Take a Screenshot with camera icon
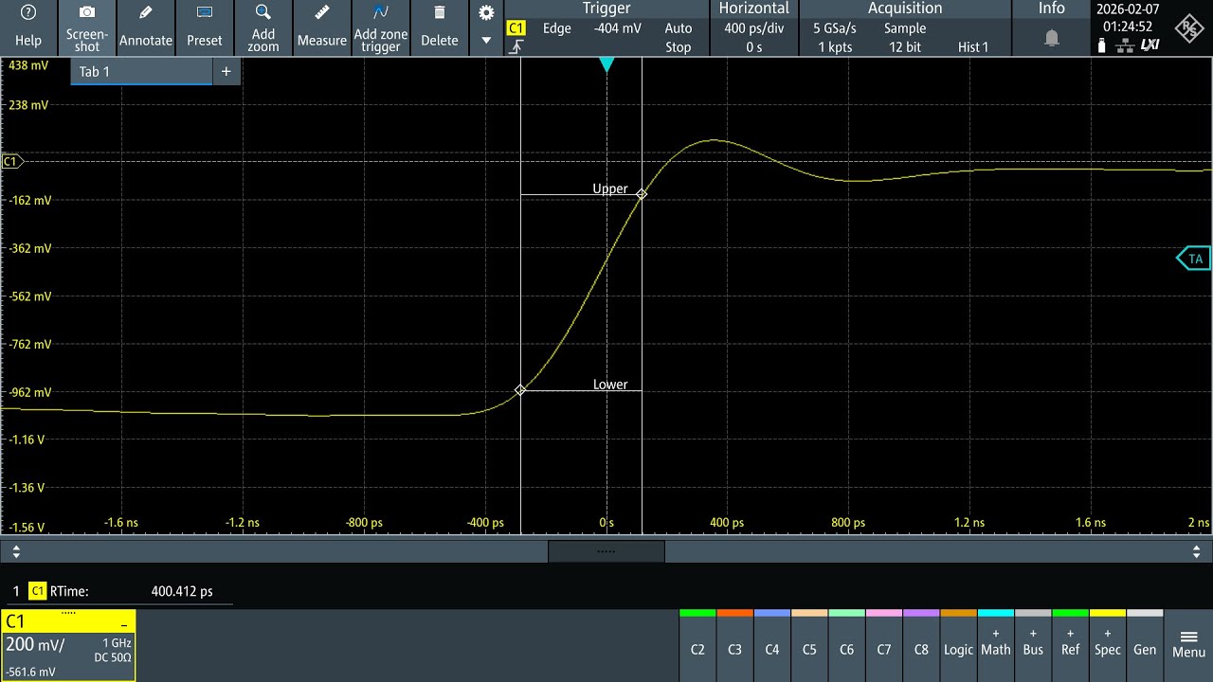Viewport: 1213px width, 682px height. coord(86,27)
